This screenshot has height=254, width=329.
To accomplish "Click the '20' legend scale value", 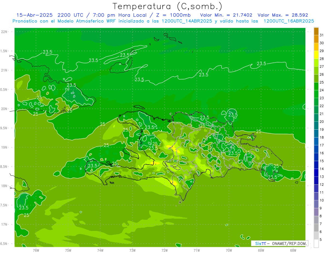I will pyautogui.click(x=322, y=122).
